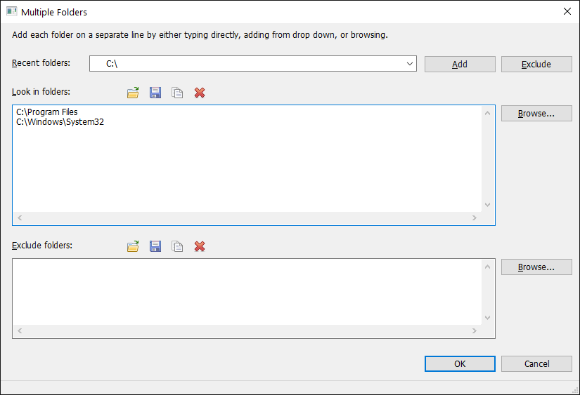Click right arrow of Exclude folders horizontal scrollbar
Image resolution: width=580 pixels, height=395 pixels.
(475, 330)
